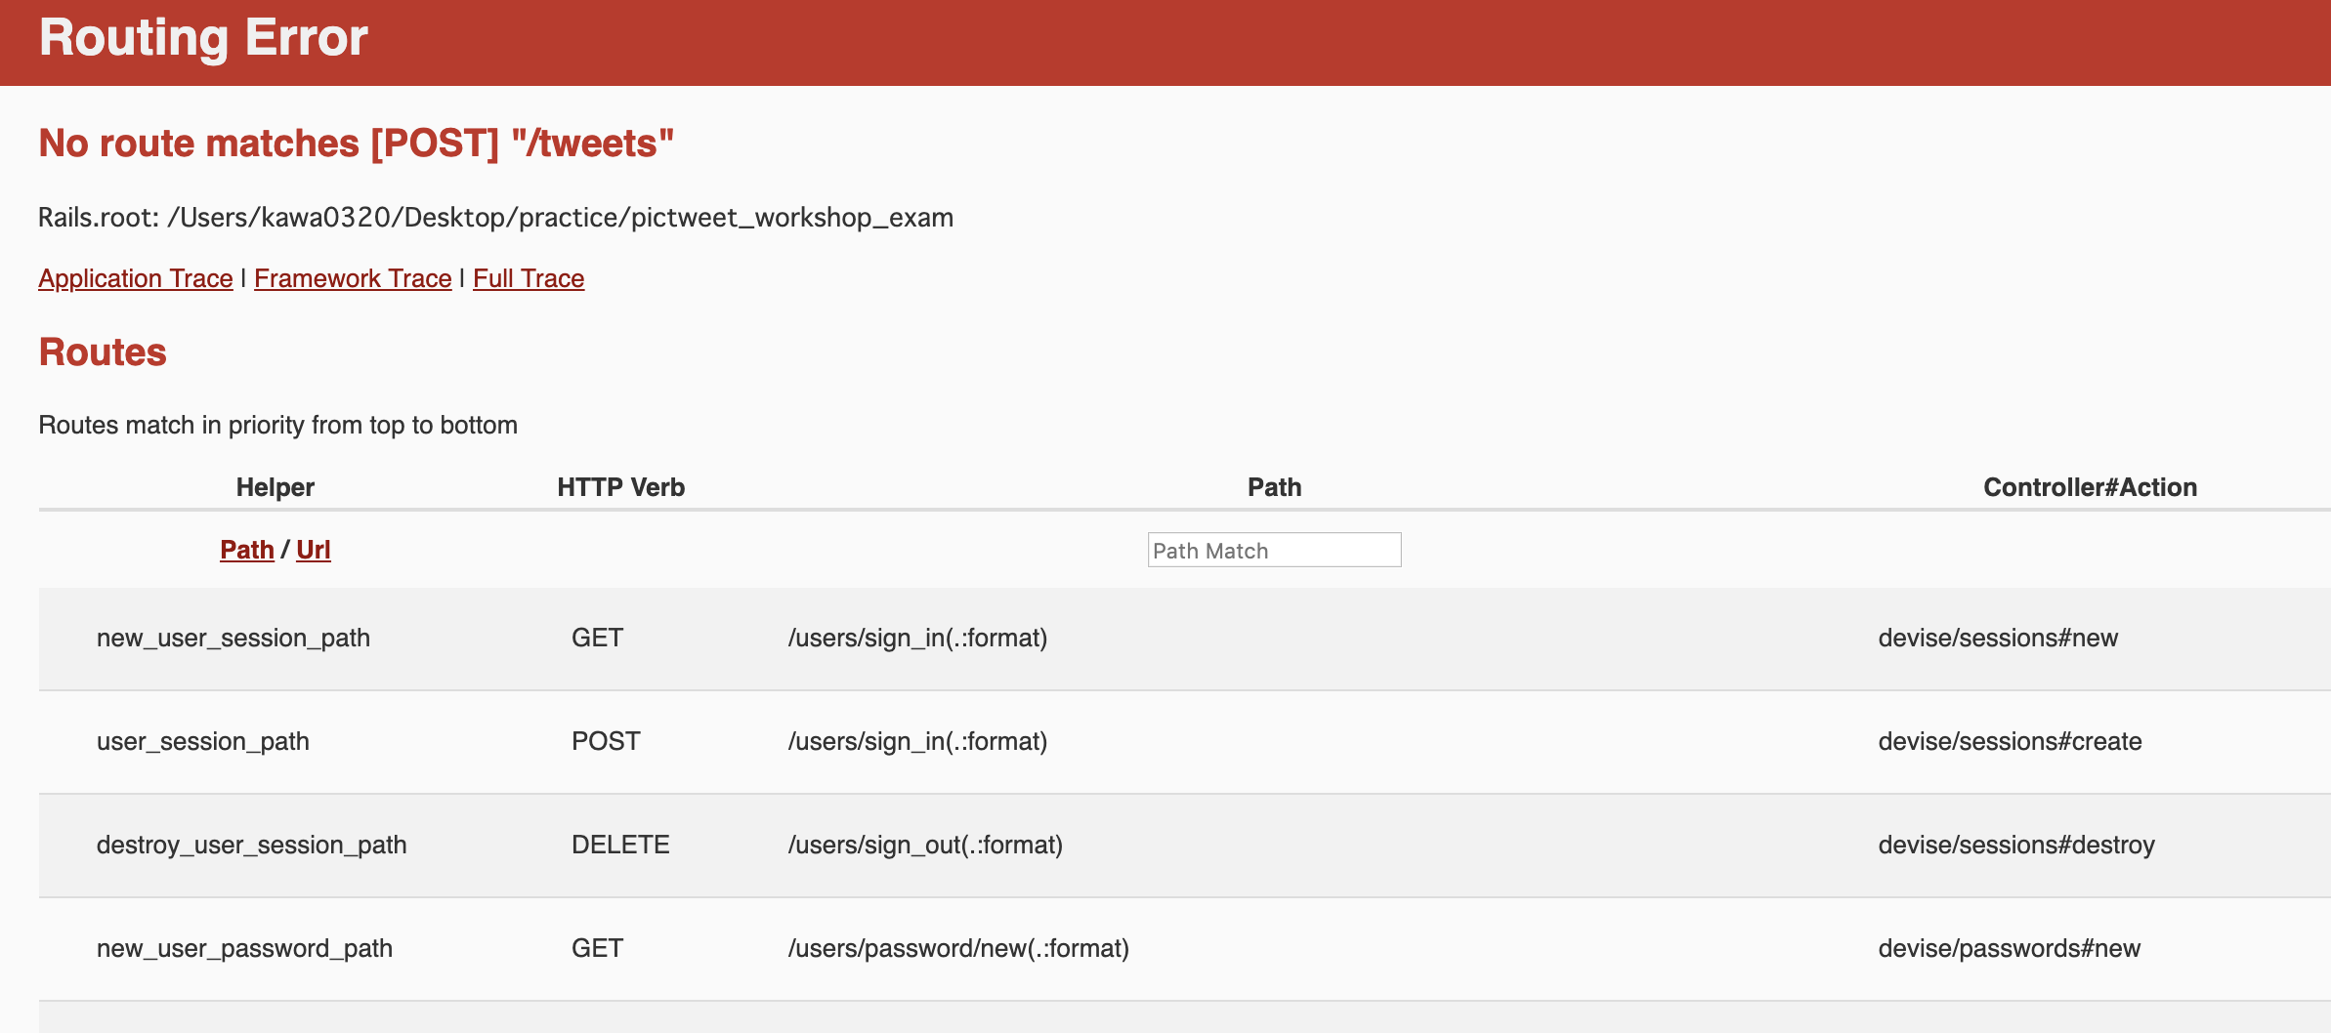Click the new_user_password_path helper row

[x=244, y=948]
